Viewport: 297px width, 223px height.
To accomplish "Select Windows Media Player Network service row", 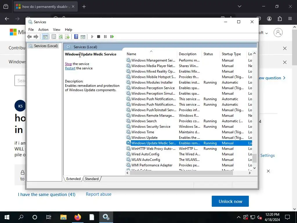I will point(189,66).
